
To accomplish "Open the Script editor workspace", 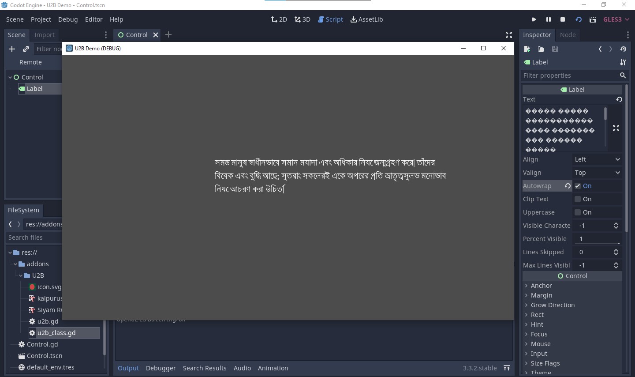I will click(330, 19).
